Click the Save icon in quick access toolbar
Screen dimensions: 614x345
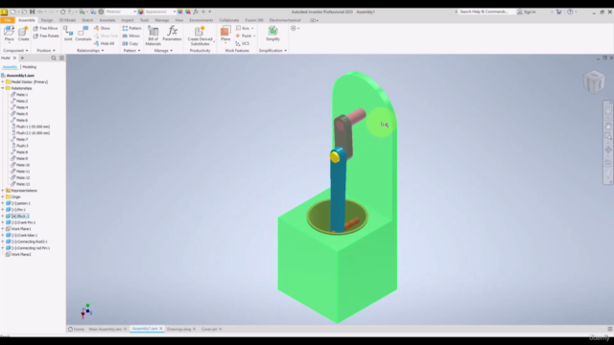point(32,11)
